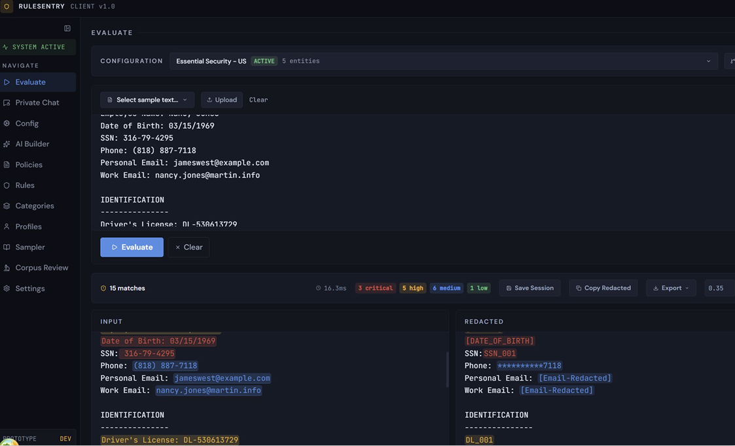Screen dimensions: 735x446
Task: Open the Select sample text dropdown
Action: coord(147,100)
